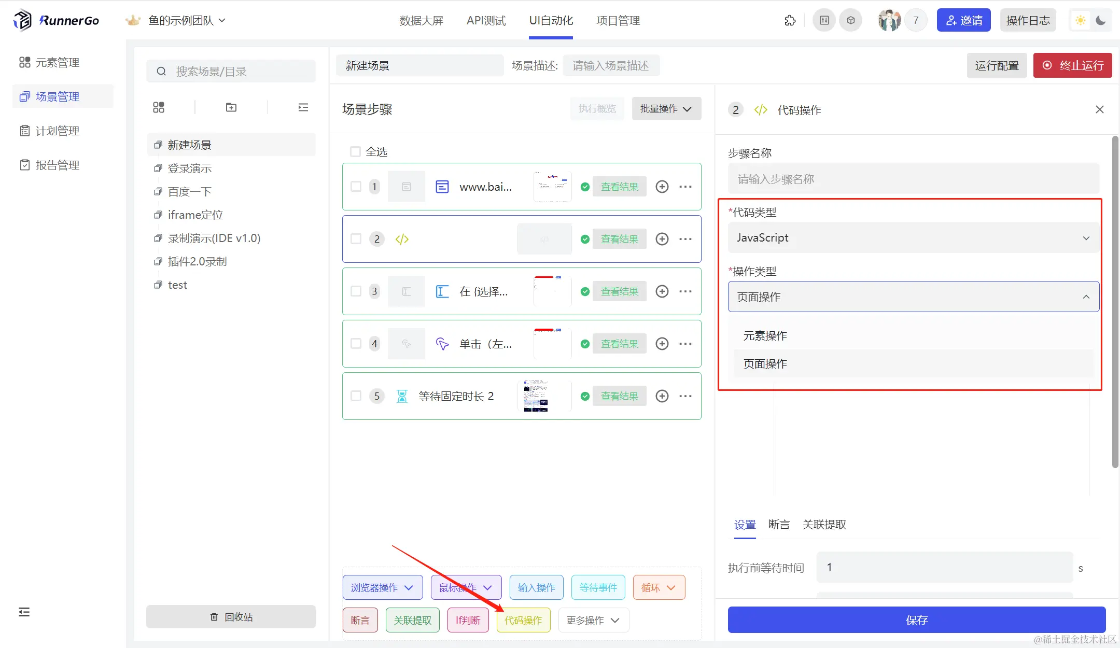The width and height of the screenshot is (1120, 648).
Task: Switch to dark mode moon icon
Action: click(x=1101, y=21)
